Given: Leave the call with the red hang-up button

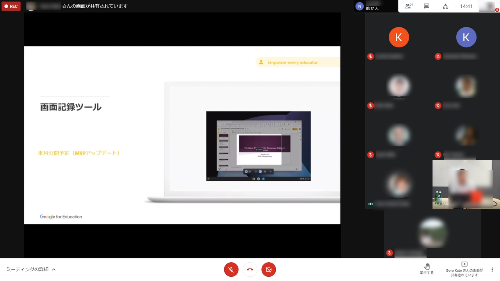Looking at the screenshot, I should click(250, 269).
